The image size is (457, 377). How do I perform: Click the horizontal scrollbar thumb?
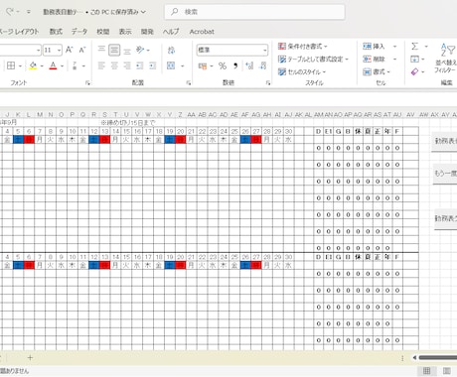(438, 357)
